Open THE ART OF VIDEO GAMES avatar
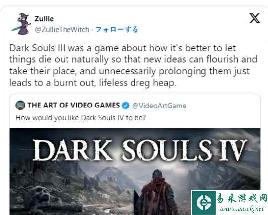Image resolution: width=268 pixels, height=215 pixels. 20,106
